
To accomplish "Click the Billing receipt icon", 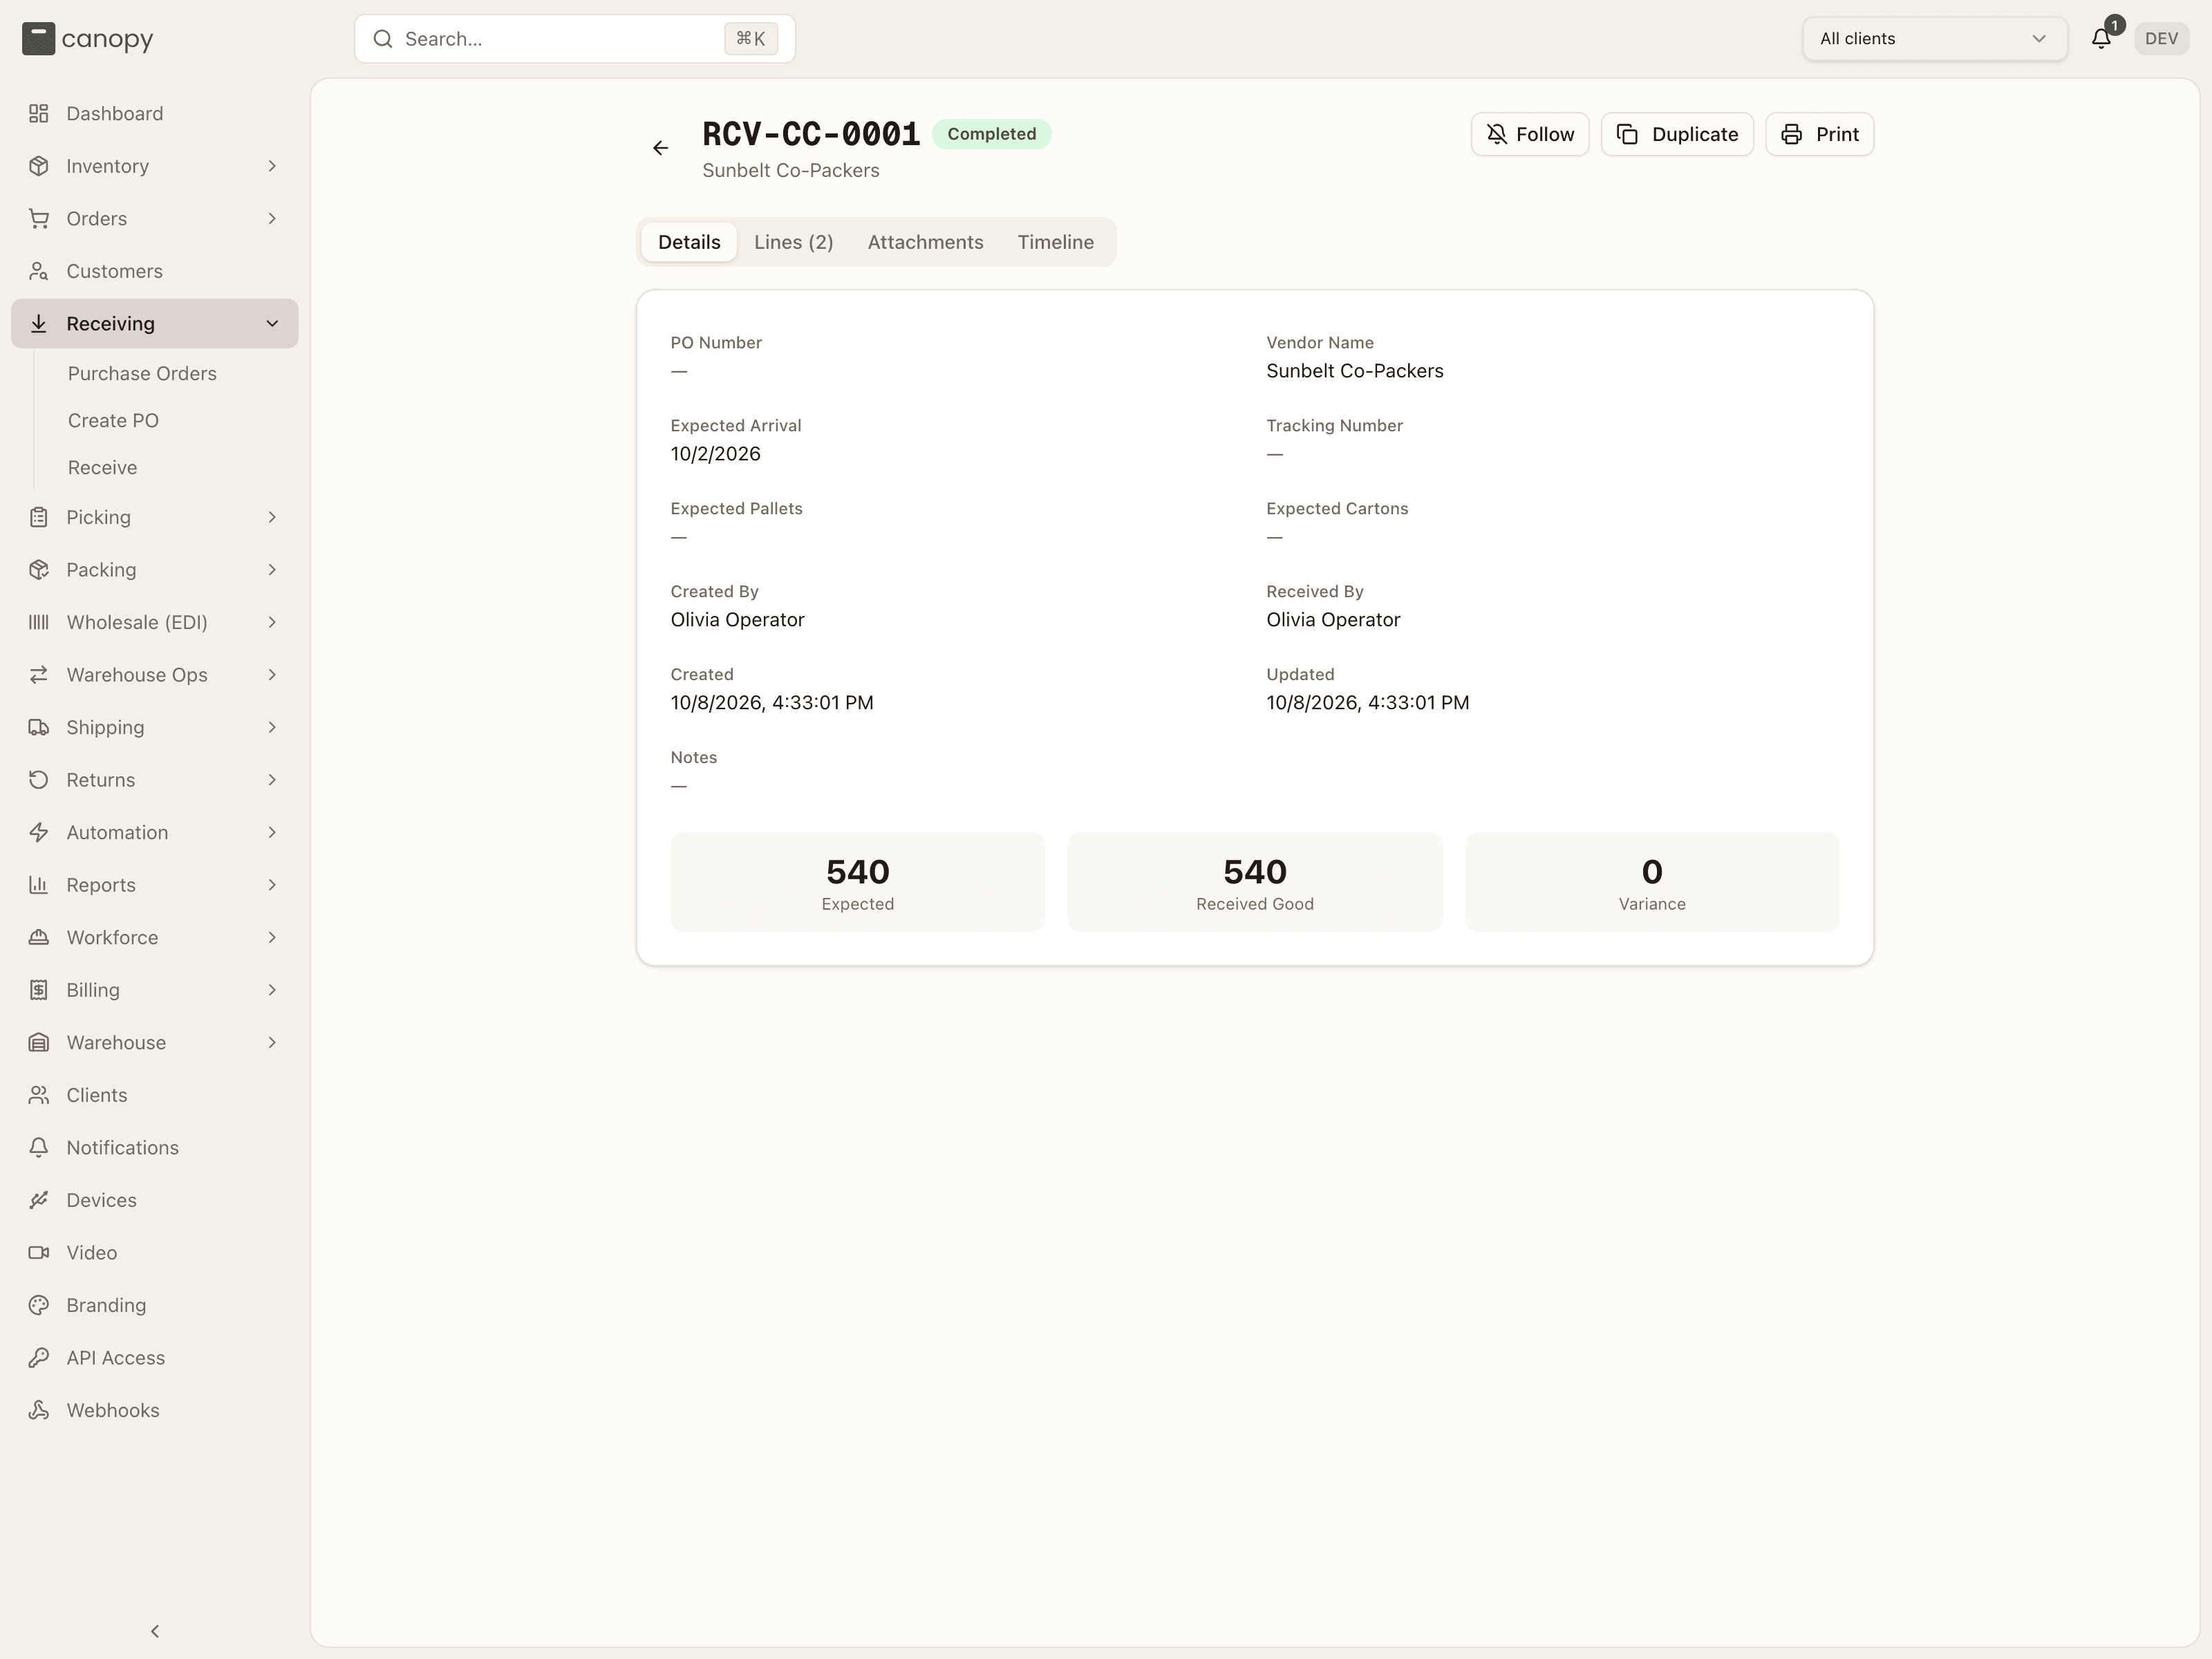I will [x=39, y=990].
